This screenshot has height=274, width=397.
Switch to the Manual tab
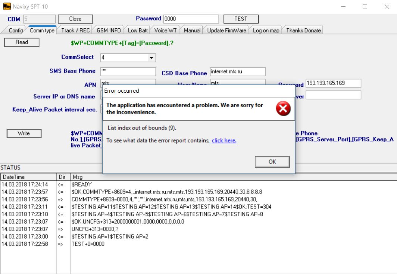click(x=192, y=31)
